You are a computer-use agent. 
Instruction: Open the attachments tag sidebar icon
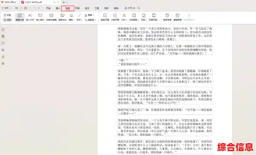tap(3, 50)
